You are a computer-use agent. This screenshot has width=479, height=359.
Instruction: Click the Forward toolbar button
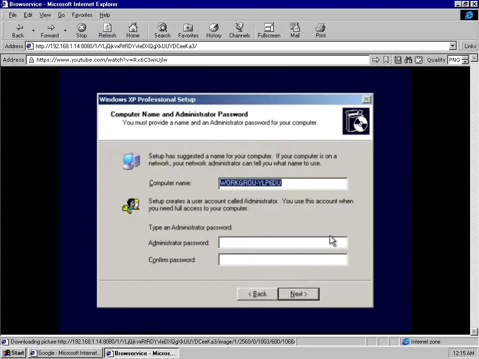click(50, 30)
